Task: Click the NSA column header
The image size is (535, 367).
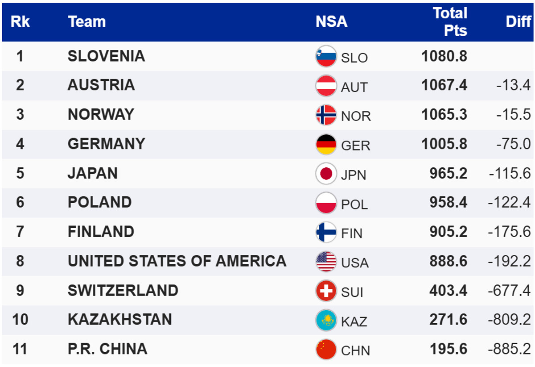Action: click(331, 21)
